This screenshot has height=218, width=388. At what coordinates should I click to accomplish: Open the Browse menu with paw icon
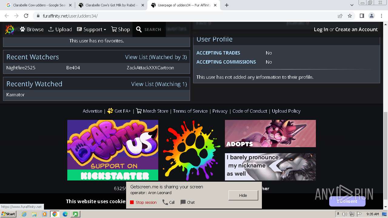pos(32,29)
